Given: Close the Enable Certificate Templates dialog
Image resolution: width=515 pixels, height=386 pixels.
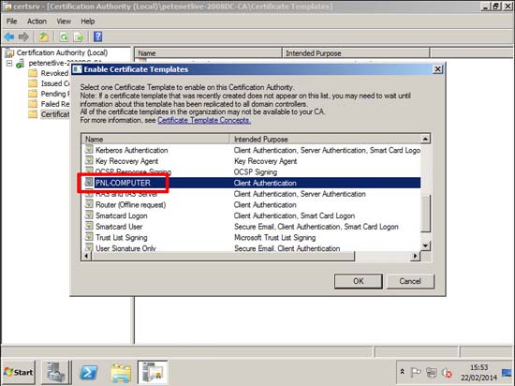Looking at the screenshot, I should pos(438,69).
